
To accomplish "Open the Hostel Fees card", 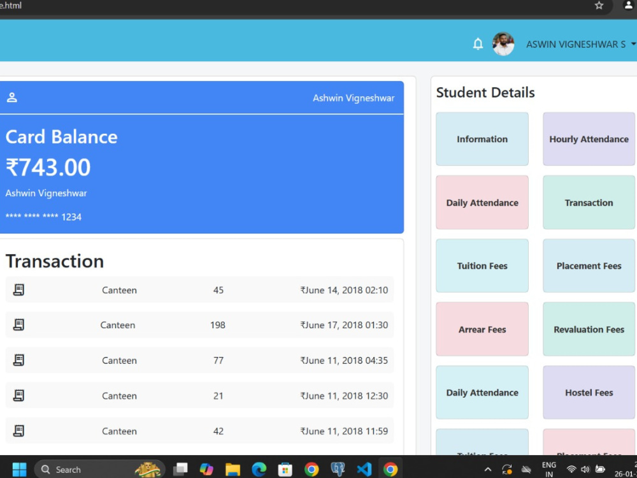I will [589, 393].
